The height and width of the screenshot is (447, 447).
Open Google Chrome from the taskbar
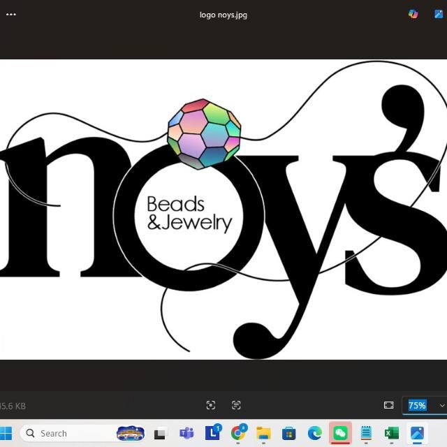tap(238, 433)
